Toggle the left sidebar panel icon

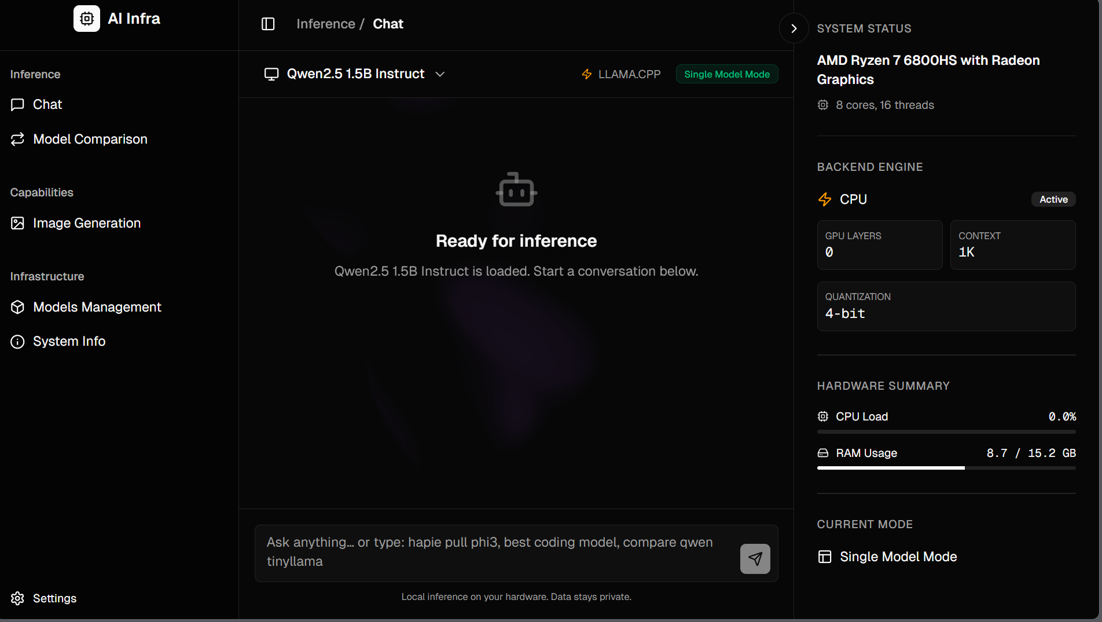[x=268, y=24]
